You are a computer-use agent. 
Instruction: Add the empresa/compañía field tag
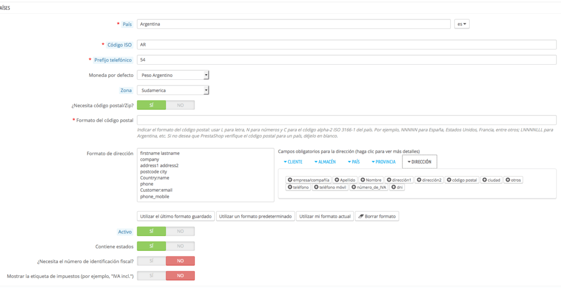click(x=309, y=180)
